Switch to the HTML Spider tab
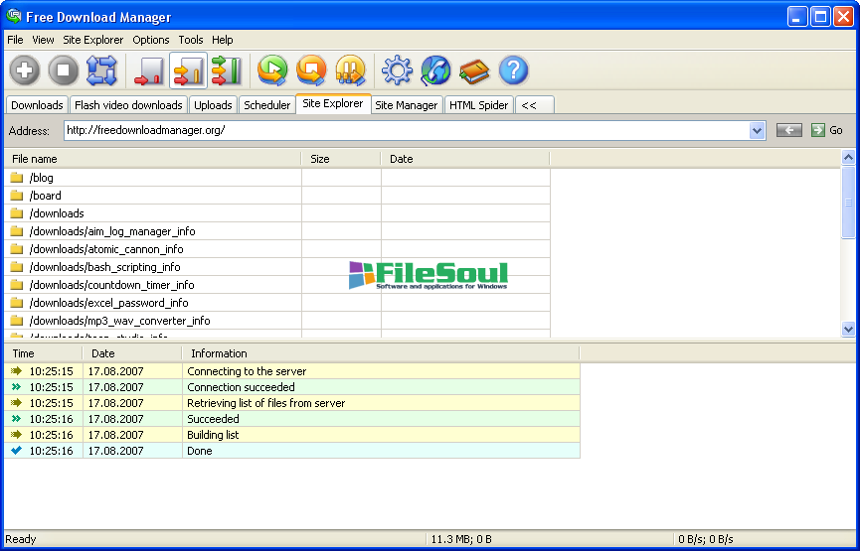 click(479, 105)
